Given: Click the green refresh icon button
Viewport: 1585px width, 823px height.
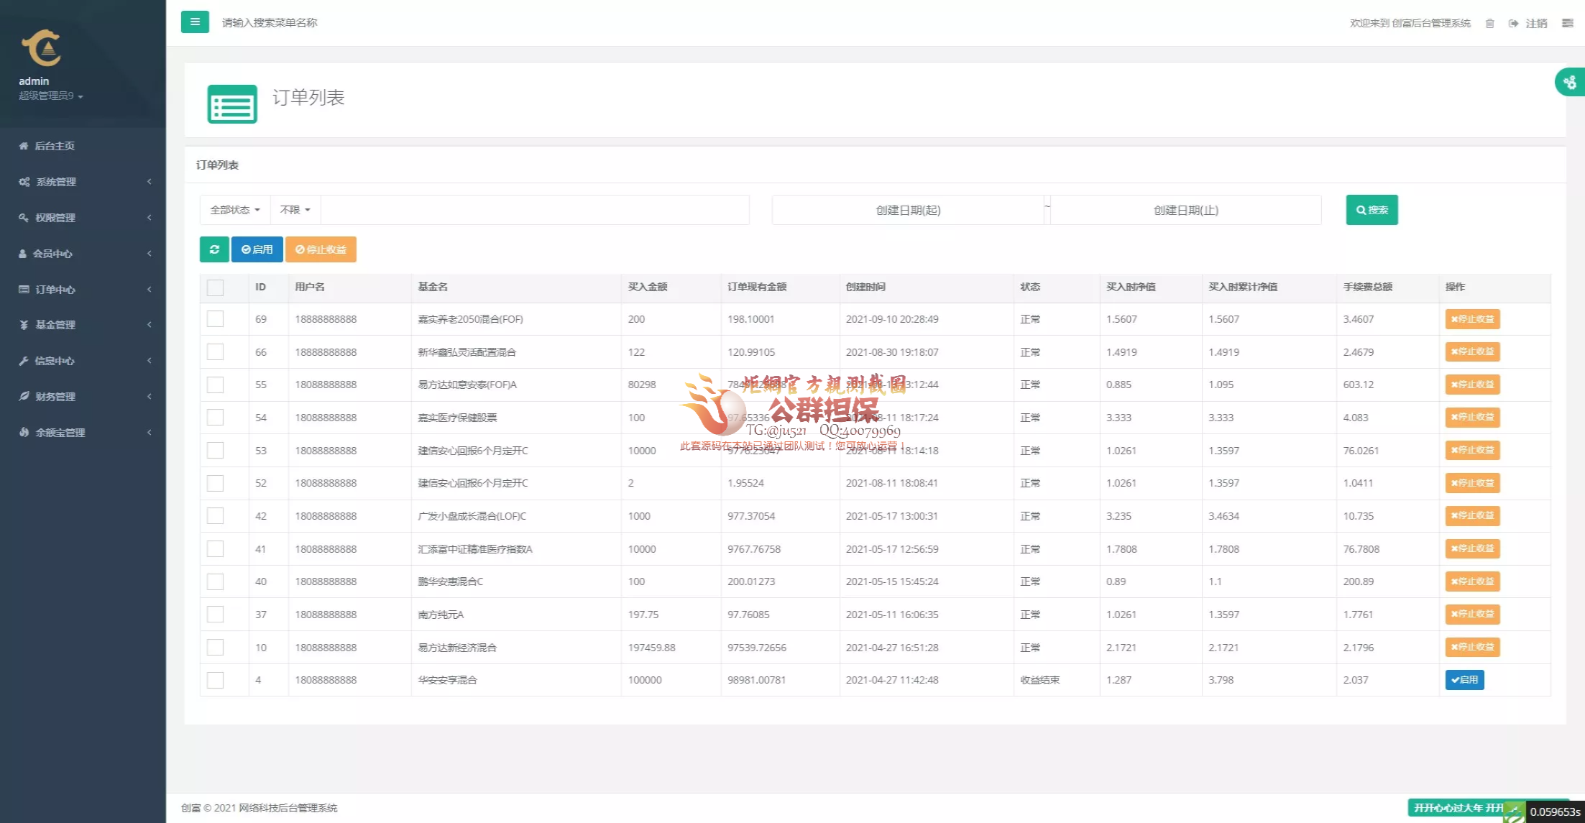Looking at the screenshot, I should 214,249.
